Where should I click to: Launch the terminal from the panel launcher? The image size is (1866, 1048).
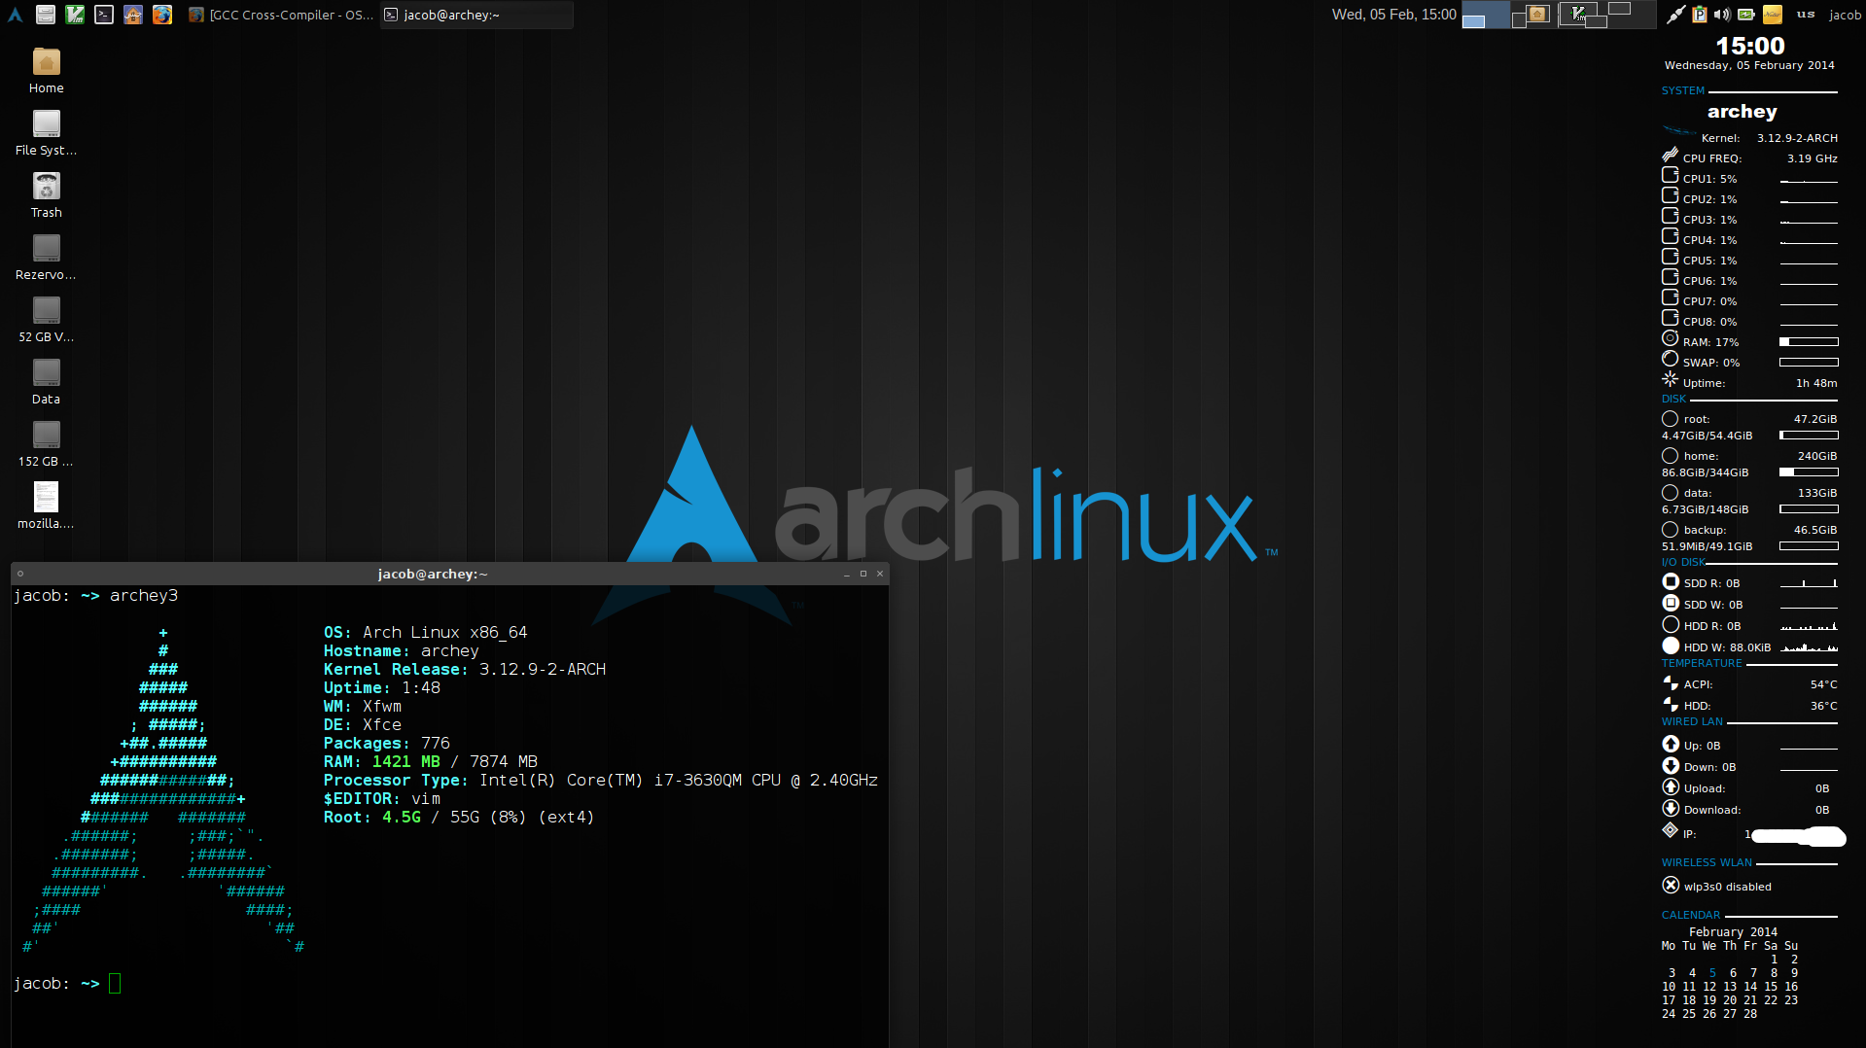tap(104, 15)
